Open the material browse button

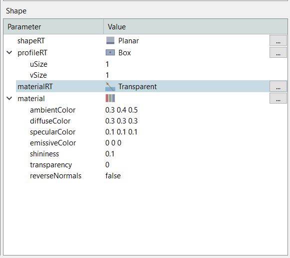pos(278,98)
